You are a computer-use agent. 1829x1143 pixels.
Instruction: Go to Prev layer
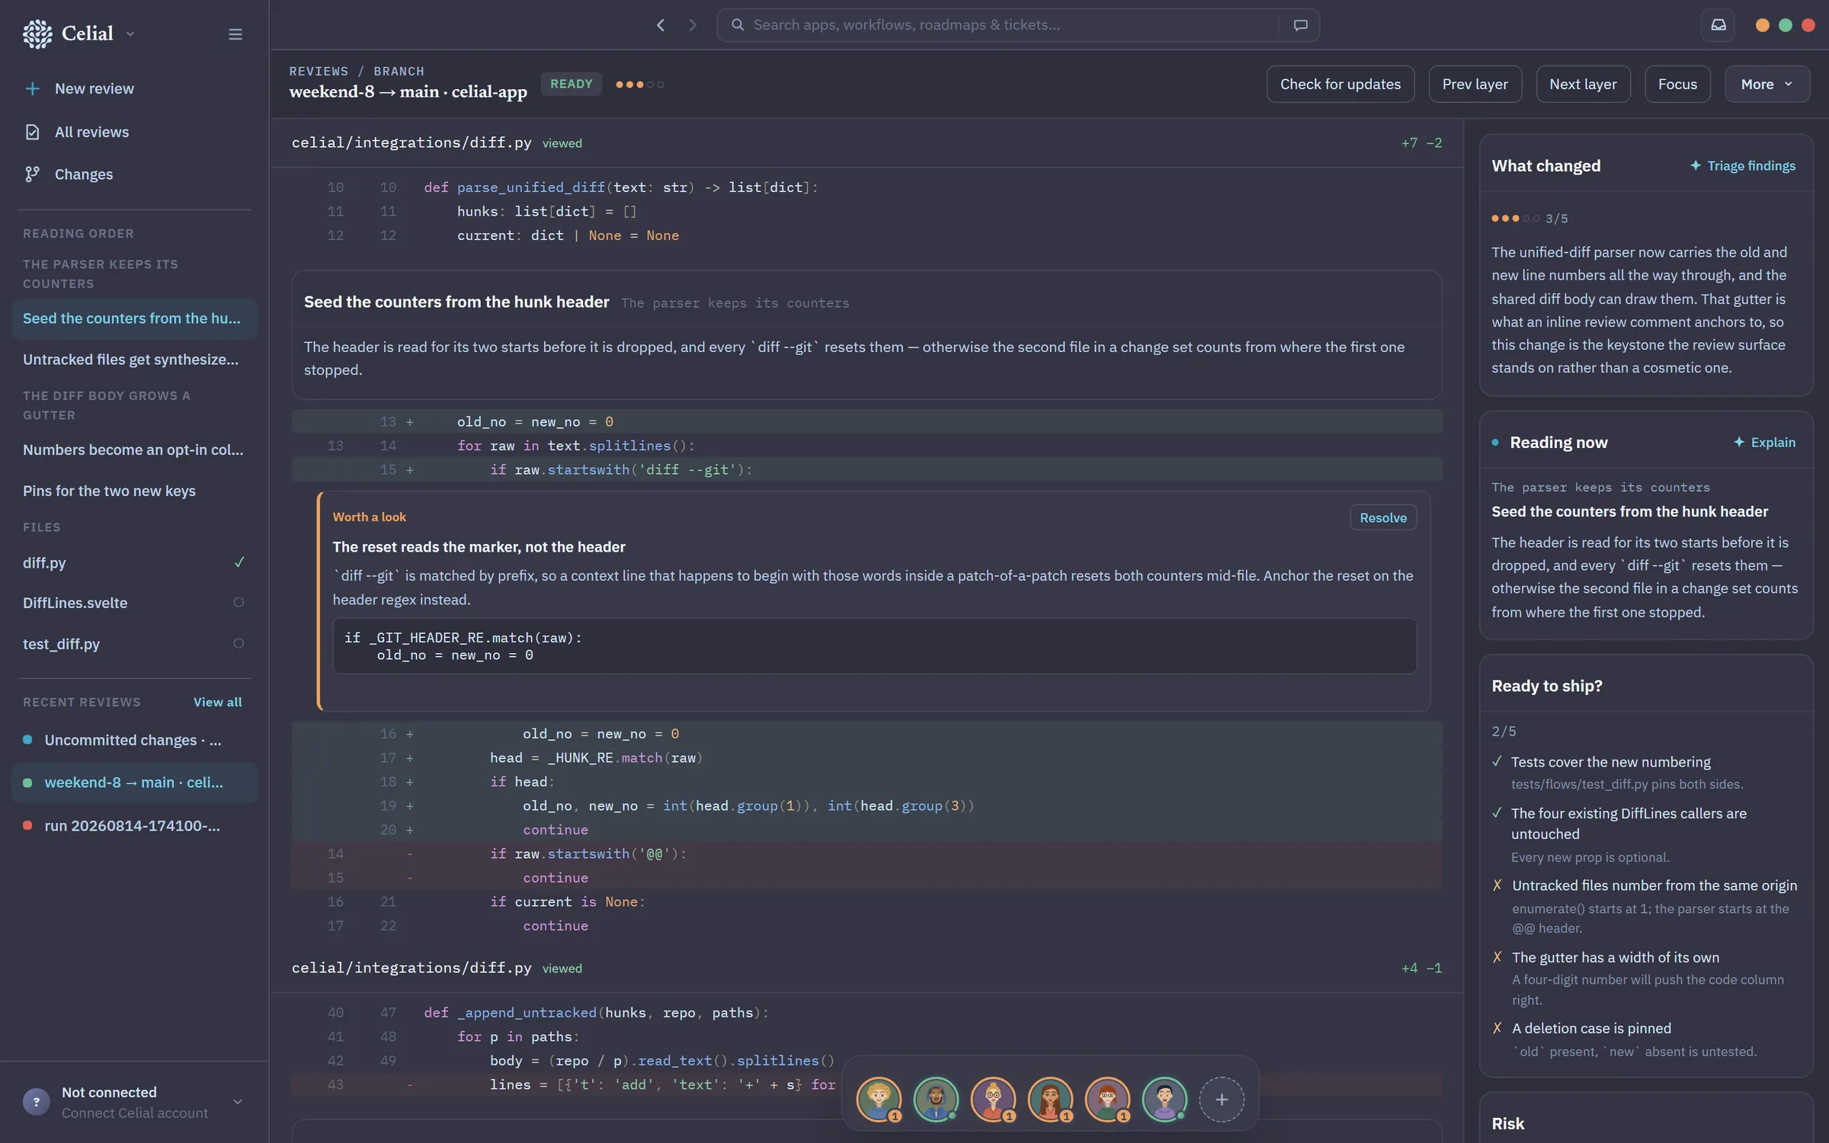[1475, 85]
